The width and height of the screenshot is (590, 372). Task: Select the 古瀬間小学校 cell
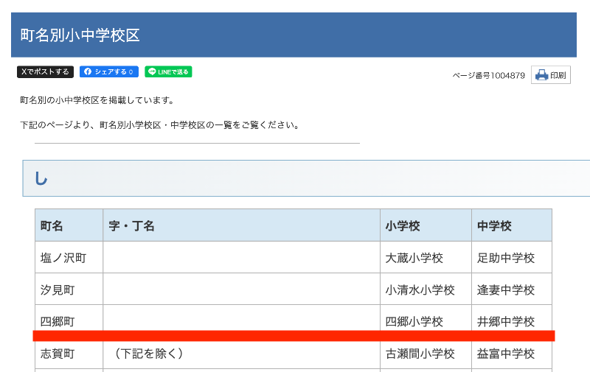click(x=426, y=354)
